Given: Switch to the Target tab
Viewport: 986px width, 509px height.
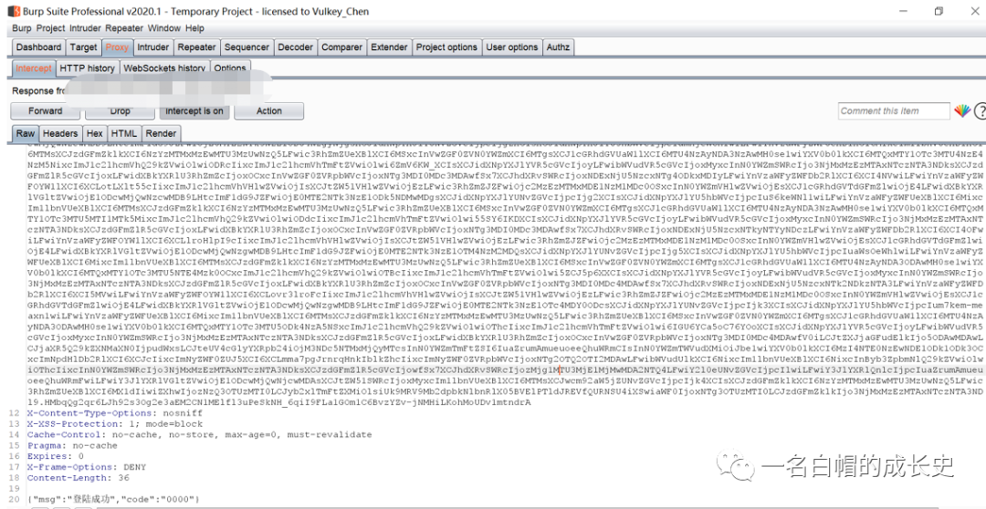Looking at the screenshot, I should [84, 47].
